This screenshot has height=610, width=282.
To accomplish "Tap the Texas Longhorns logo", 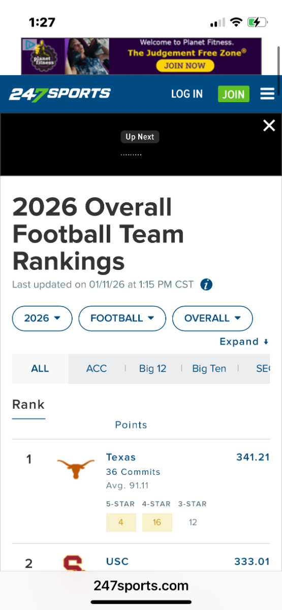I will [76, 468].
